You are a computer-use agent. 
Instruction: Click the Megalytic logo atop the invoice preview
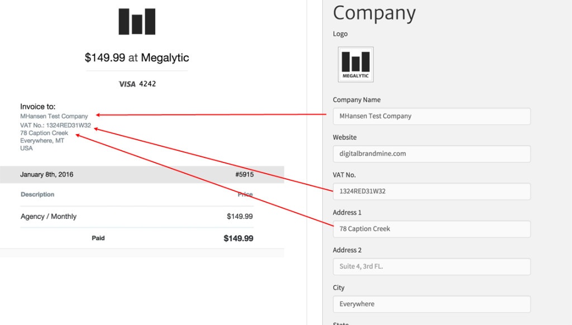(x=137, y=20)
